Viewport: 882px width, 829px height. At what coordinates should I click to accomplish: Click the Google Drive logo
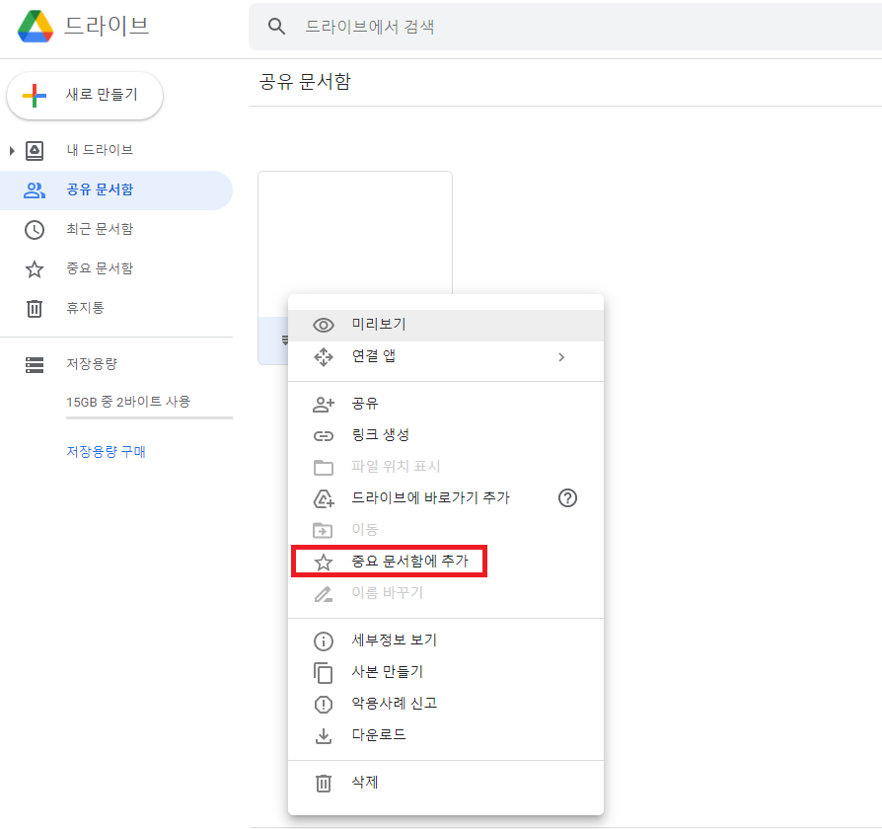pos(36,26)
